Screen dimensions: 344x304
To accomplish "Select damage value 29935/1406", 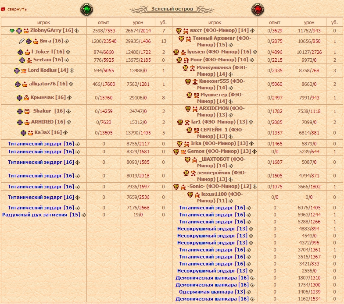I will coord(138,41).
